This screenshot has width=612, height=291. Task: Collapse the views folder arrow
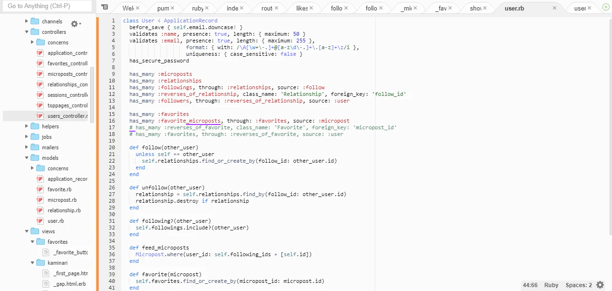[26, 231]
